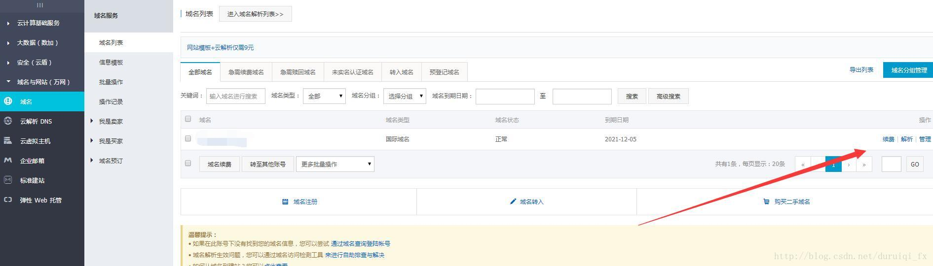Switch to the 急需续费域名 tab
This screenshot has width=933, height=266.
[246, 72]
